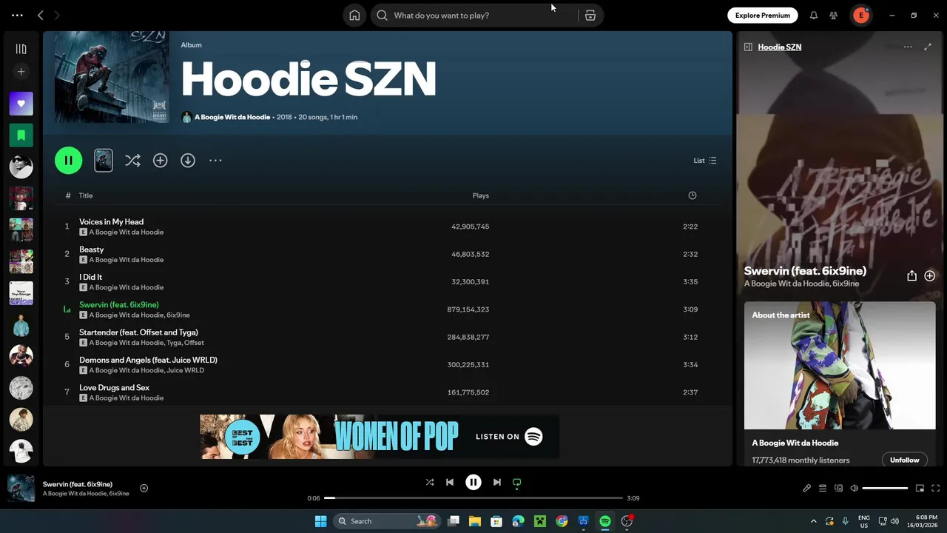This screenshot has height=533, width=947.
Task: Select Love Drugs and Sex track
Action: coord(114,387)
